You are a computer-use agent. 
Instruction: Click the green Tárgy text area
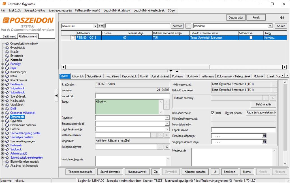127,107
